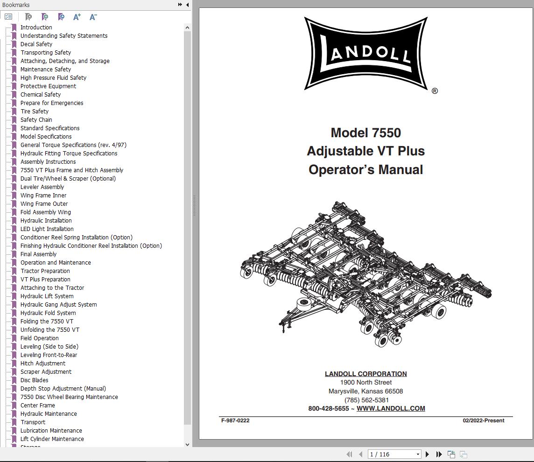534x462 pixels.
Task: Open the page number dropdown arrow
Action: 418,454
